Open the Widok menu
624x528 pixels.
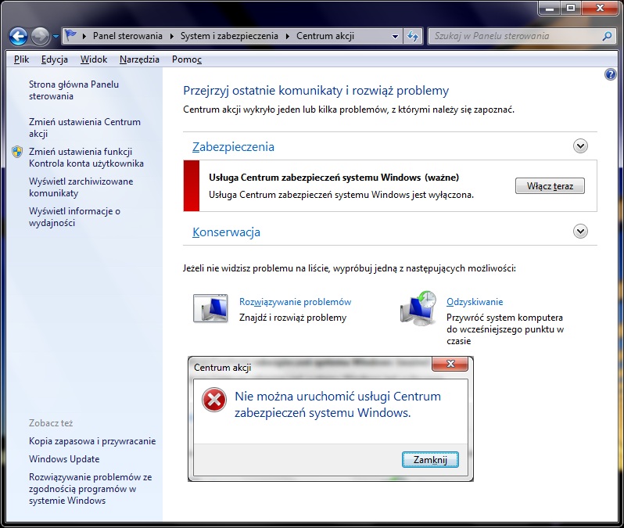[x=94, y=59]
